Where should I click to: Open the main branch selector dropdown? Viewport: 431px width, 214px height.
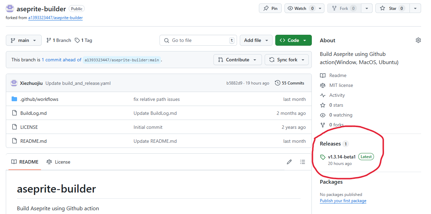pyautogui.click(x=24, y=40)
